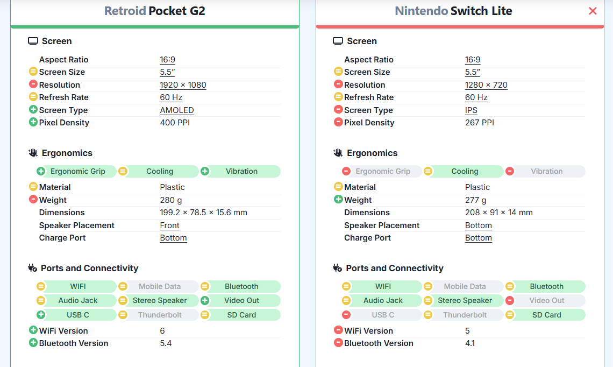
Task: Click the Switch Lite Vibration feature badge
Action: coord(545,171)
